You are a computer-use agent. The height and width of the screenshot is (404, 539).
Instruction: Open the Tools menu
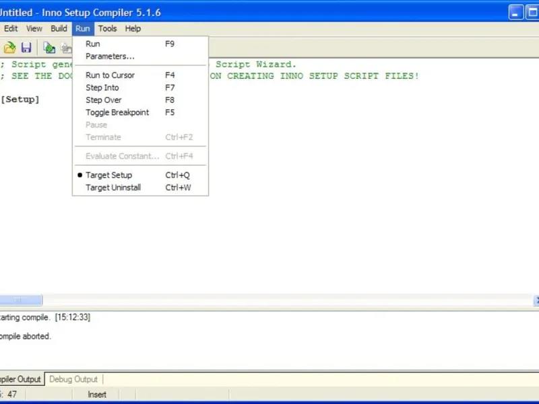(x=107, y=28)
